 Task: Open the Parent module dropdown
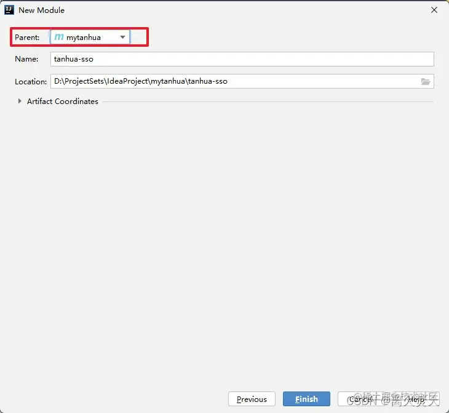click(x=90, y=38)
